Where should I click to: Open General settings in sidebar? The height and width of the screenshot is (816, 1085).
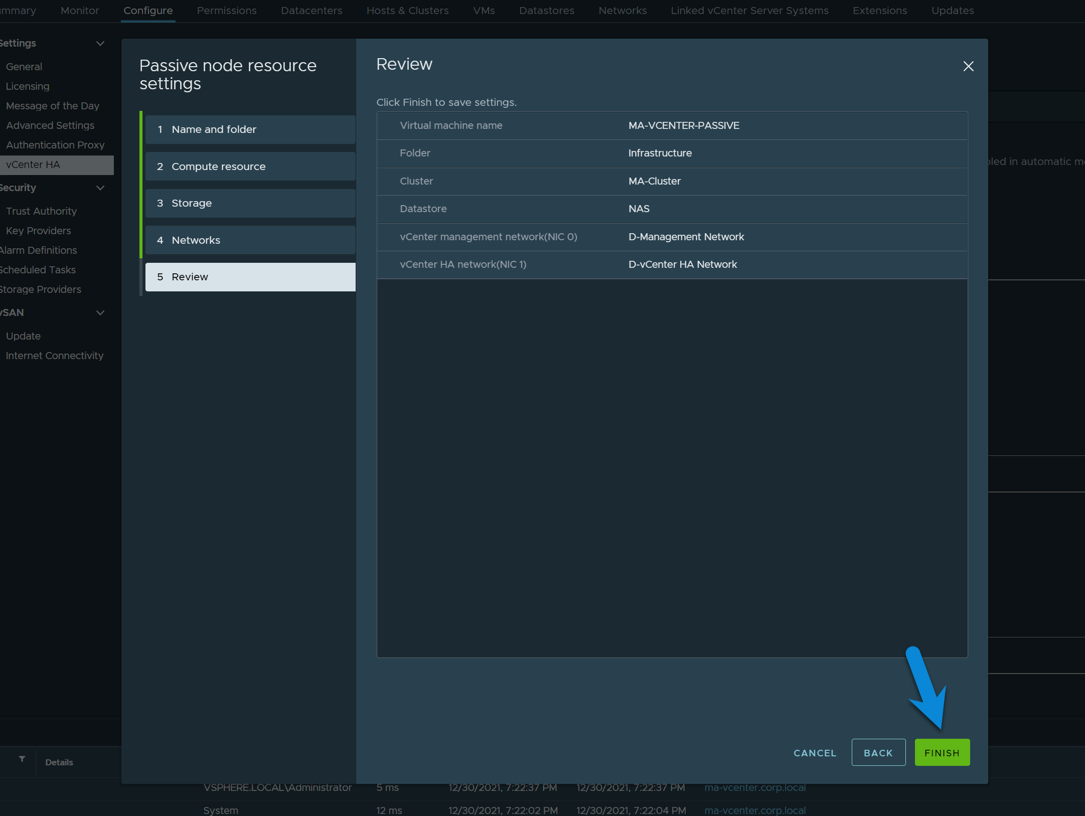24,67
